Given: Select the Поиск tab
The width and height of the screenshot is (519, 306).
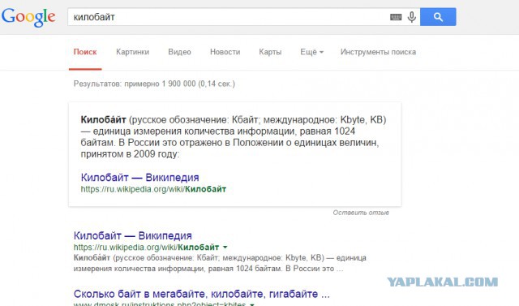Looking at the screenshot, I should pos(85,52).
